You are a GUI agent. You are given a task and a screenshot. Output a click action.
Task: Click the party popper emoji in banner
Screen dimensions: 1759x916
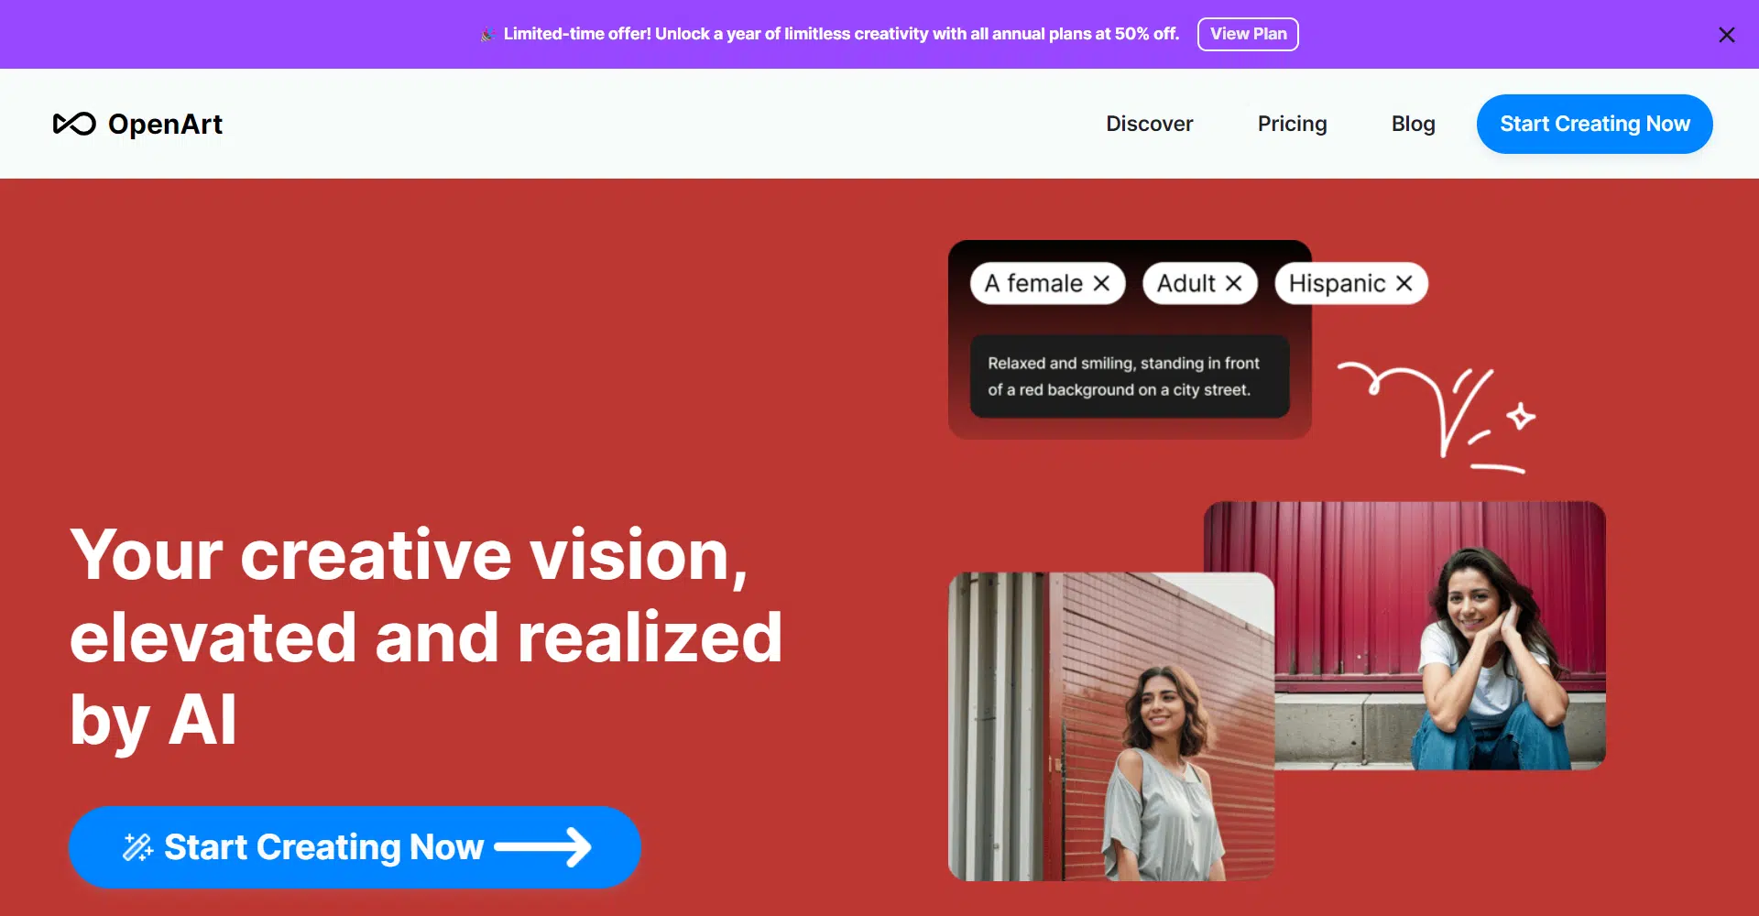coord(487,35)
